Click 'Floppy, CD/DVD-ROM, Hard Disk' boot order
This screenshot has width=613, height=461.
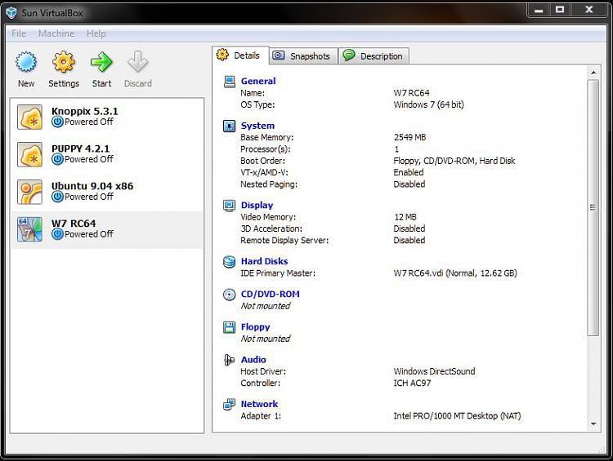click(454, 161)
